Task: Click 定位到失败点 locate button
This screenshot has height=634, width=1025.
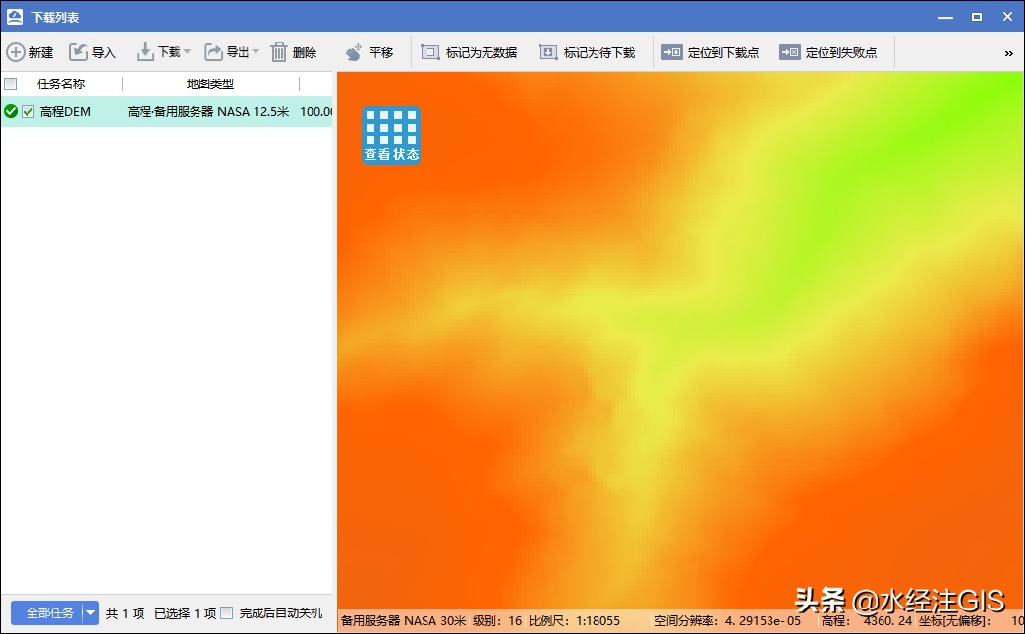Action: (x=828, y=52)
